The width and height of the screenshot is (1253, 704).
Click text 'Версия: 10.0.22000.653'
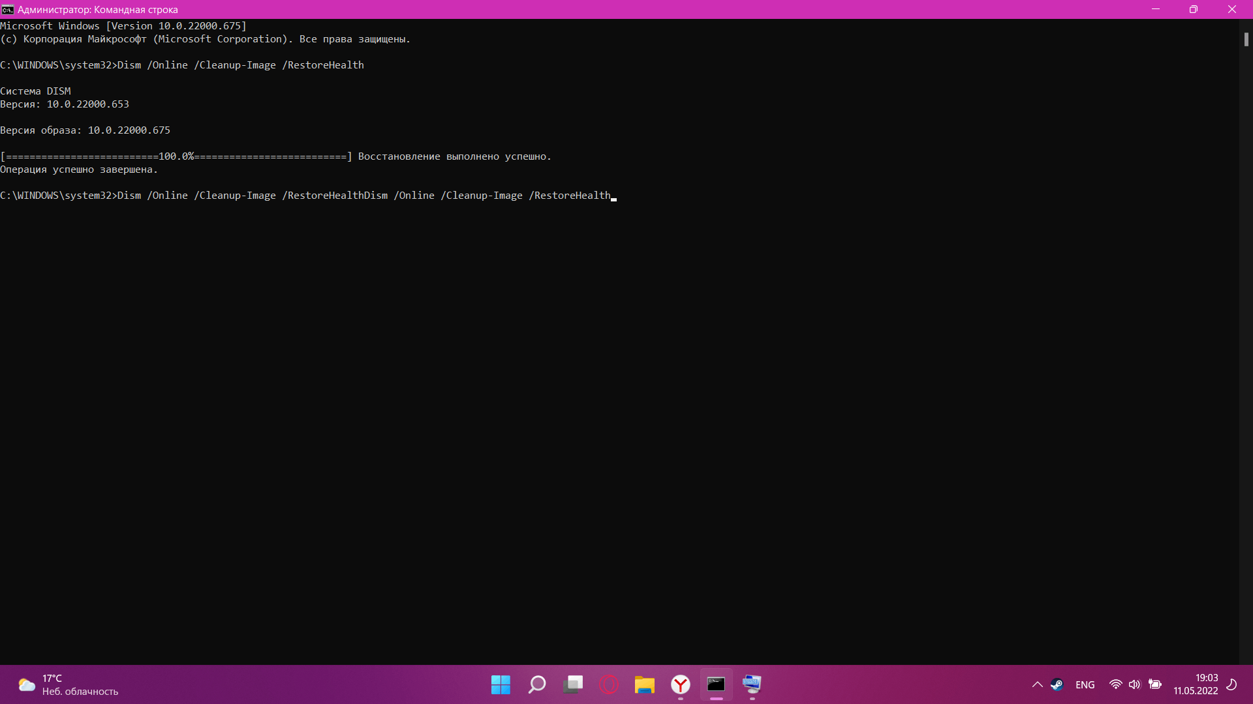click(x=65, y=104)
